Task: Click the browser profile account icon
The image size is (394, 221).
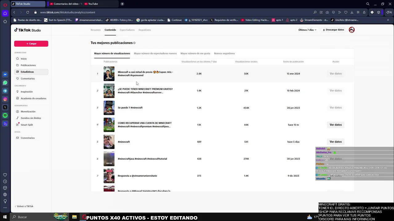Action: 364,12
